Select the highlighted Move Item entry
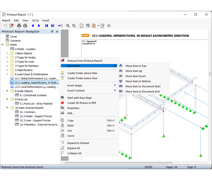The width and height of the screenshot is (212, 180). (89, 66)
